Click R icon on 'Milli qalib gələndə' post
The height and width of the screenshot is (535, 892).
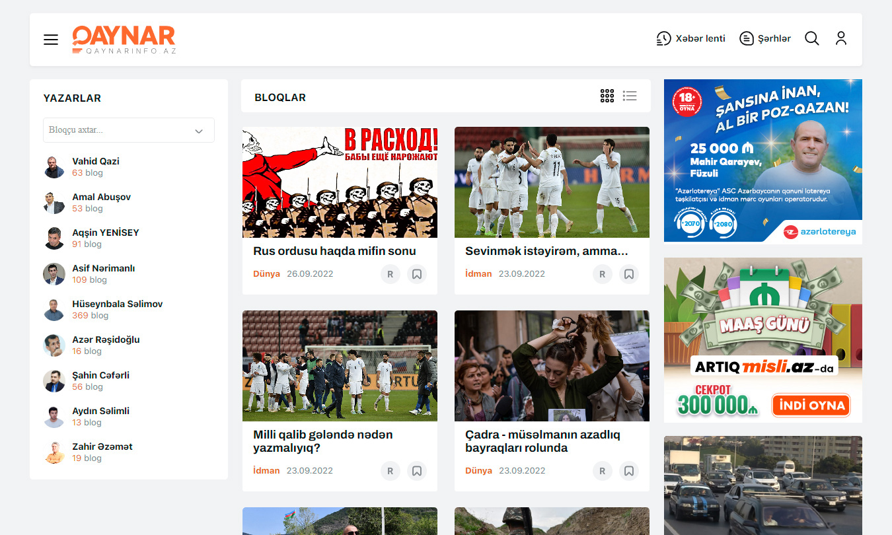[x=390, y=471]
